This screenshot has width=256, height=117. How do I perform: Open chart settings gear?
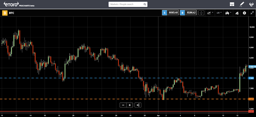tap(244, 13)
